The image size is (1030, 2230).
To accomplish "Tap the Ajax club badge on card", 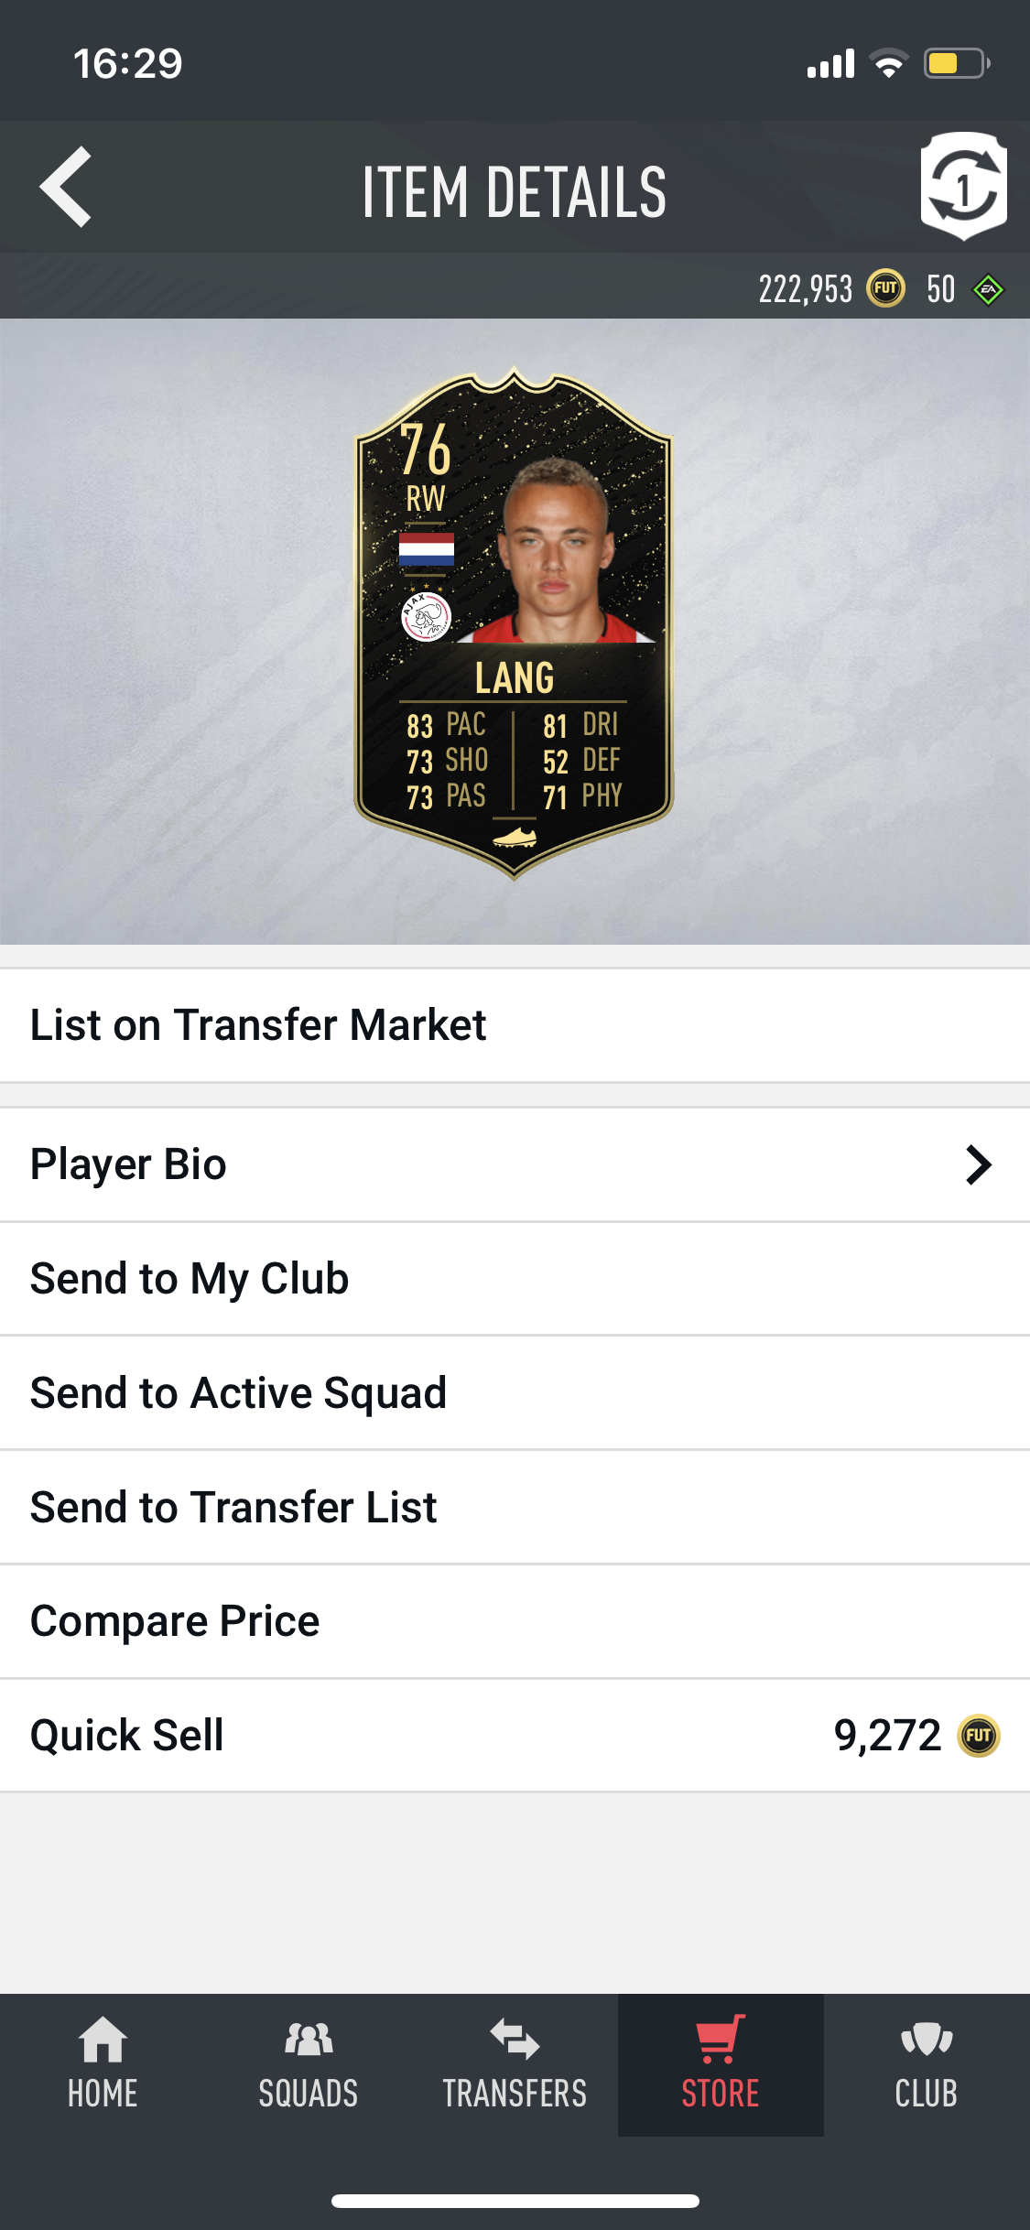I will coord(427,617).
